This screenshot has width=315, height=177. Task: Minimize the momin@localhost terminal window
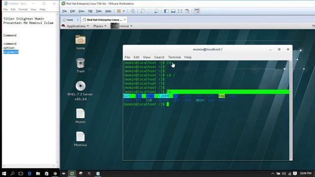(x=271, y=49)
